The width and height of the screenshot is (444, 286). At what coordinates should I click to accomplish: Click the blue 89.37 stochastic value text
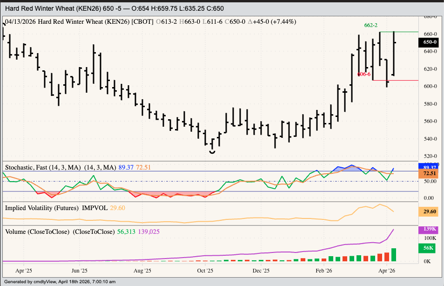pyautogui.click(x=126, y=167)
